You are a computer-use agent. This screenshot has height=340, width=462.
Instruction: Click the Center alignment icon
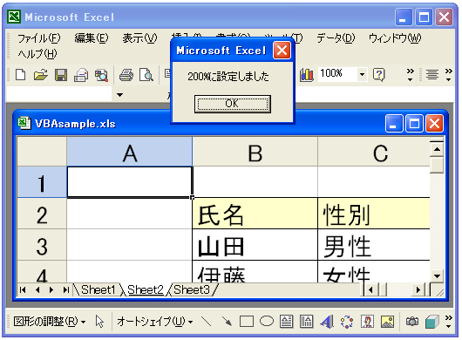[432, 74]
